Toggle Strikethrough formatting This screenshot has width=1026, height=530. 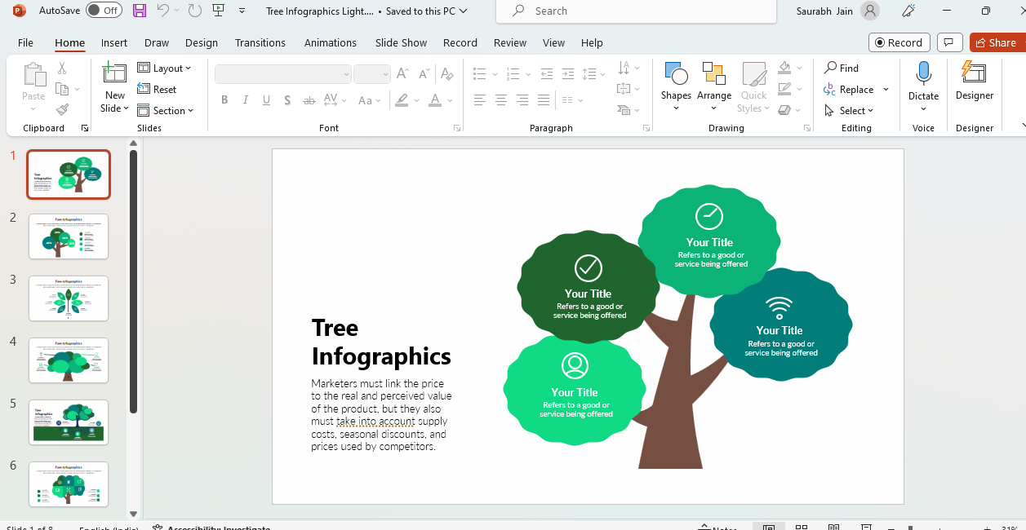click(x=309, y=100)
